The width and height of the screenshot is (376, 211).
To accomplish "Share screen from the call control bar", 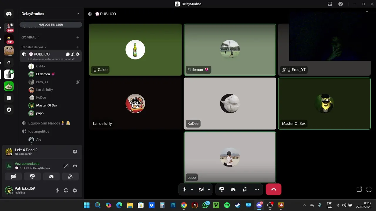I will [221, 189].
